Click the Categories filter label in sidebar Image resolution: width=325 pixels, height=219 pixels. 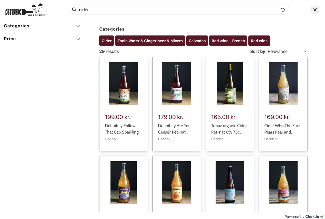coord(17,26)
